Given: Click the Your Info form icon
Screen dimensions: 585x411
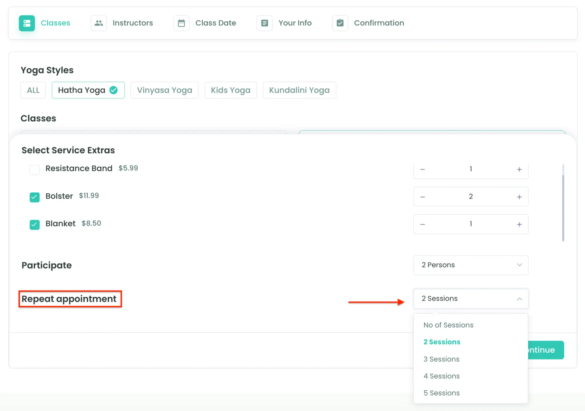Looking at the screenshot, I should 264,23.
